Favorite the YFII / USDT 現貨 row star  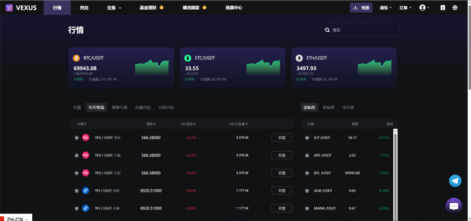[77, 137]
